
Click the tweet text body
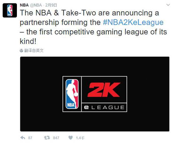coord(93,27)
